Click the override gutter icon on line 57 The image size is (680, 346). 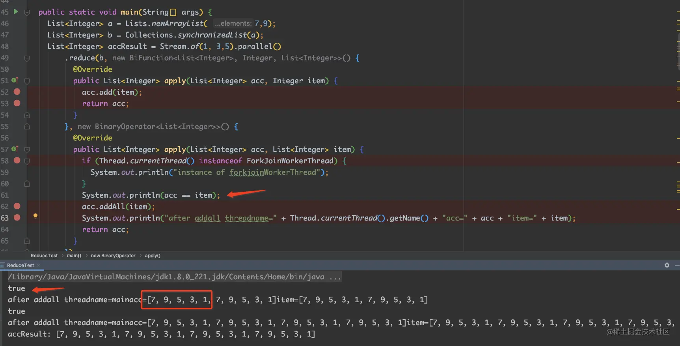15,149
